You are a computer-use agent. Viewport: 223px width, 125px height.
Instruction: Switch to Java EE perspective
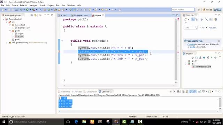tap(207, 10)
